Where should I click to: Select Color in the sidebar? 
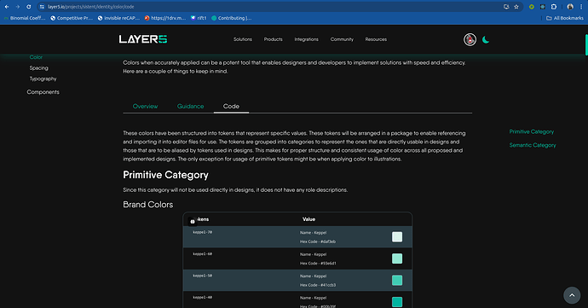point(36,57)
